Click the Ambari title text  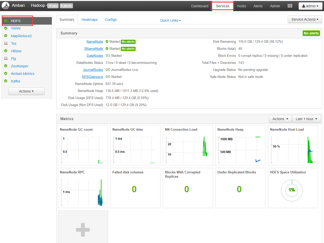point(18,5)
